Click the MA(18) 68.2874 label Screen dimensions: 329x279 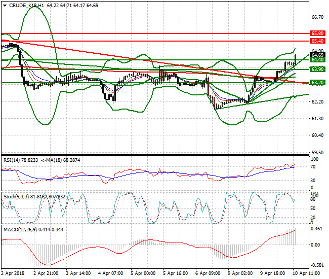(x=63, y=160)
